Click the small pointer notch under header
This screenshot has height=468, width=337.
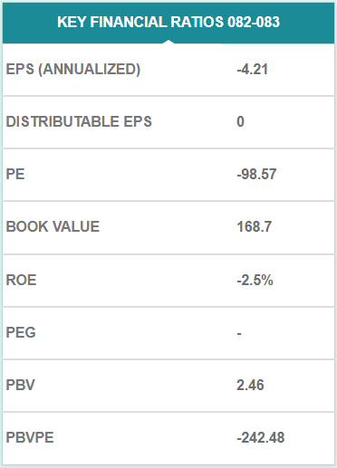point(168,42)
